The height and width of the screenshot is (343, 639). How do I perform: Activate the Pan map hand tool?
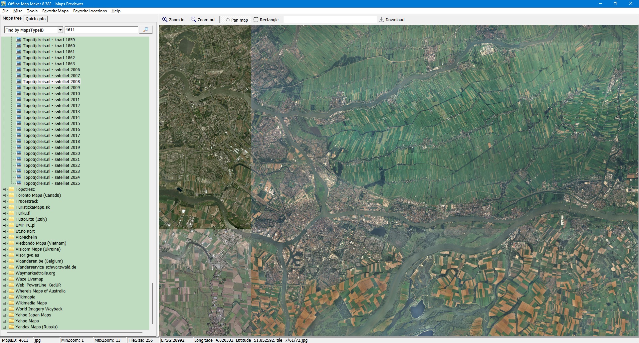tap(237, 20)
